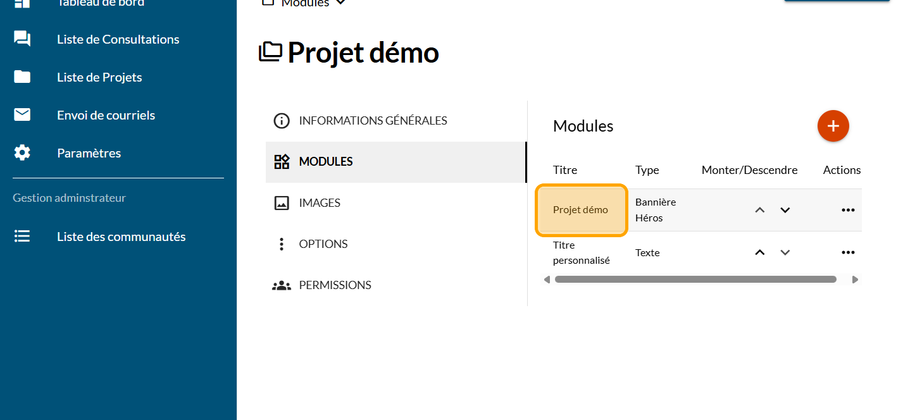The image size is (903, 420).
Task: Click the horizontal scrollbar under modules table
Action: coord(695,279)
